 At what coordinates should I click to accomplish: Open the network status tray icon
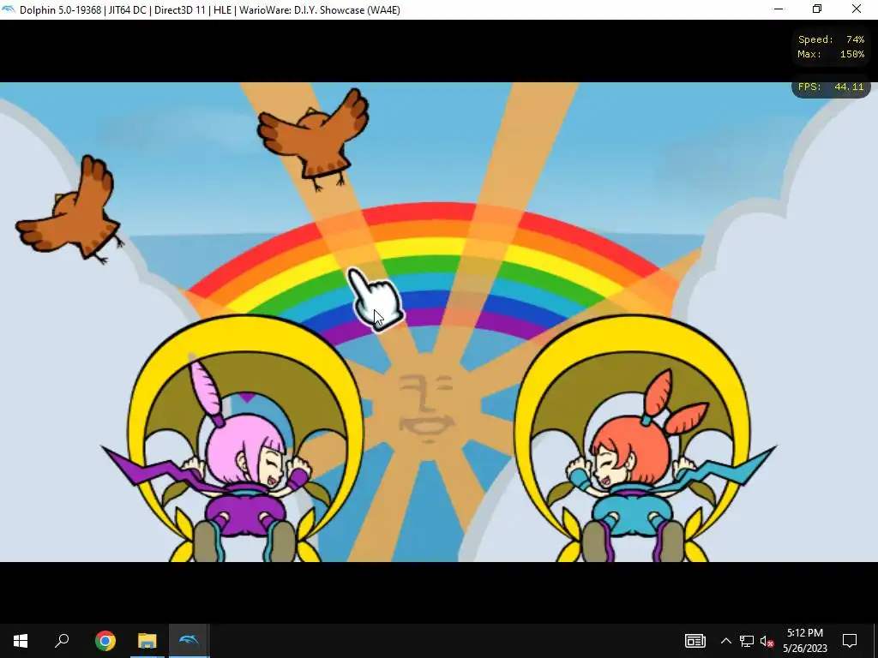pyautogui.click(x=747, y=641)
